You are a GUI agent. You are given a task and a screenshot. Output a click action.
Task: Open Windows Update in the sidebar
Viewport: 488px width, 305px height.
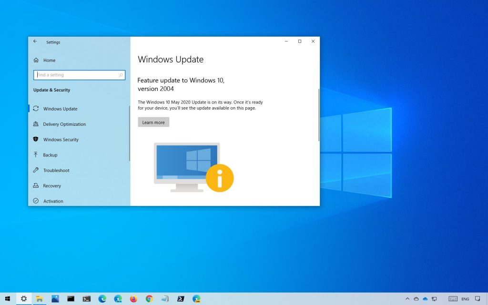[60, 109]
